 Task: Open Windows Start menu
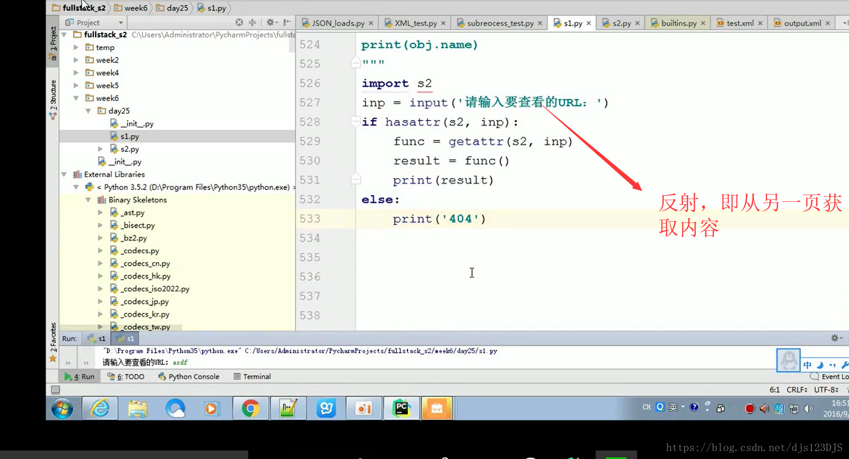[62, 408]
